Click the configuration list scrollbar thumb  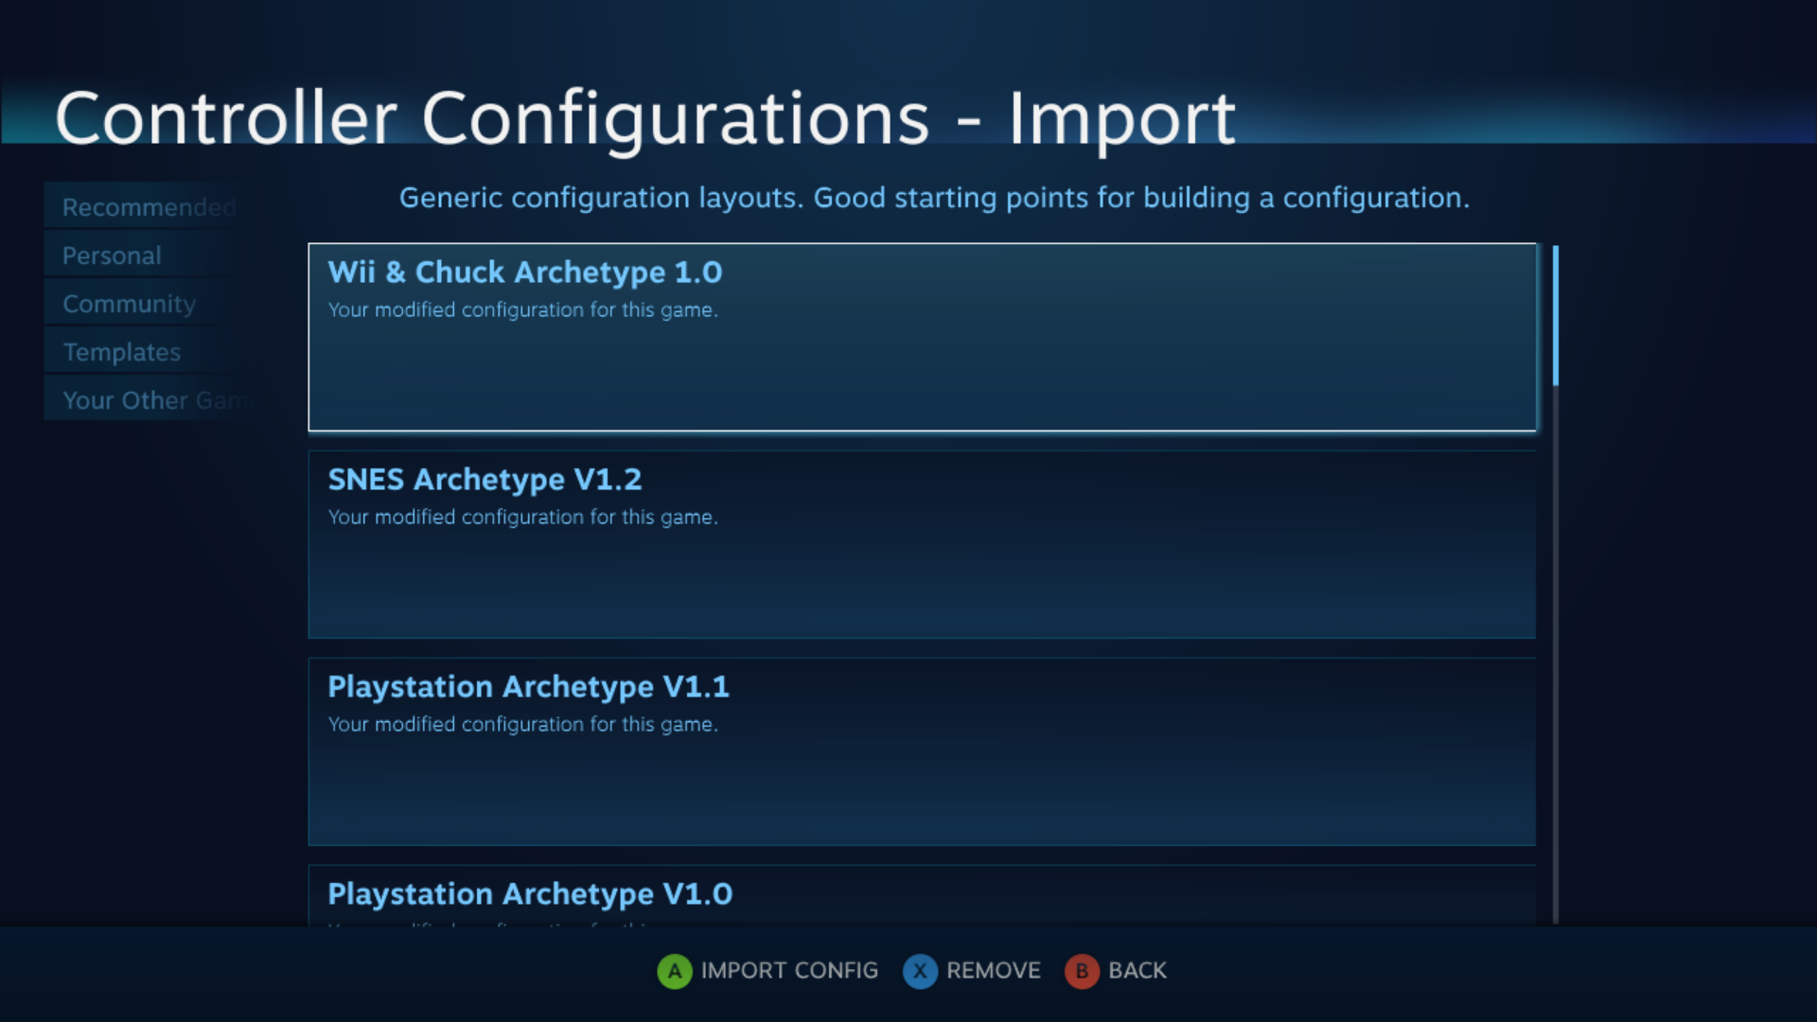tap(1555, 315)
